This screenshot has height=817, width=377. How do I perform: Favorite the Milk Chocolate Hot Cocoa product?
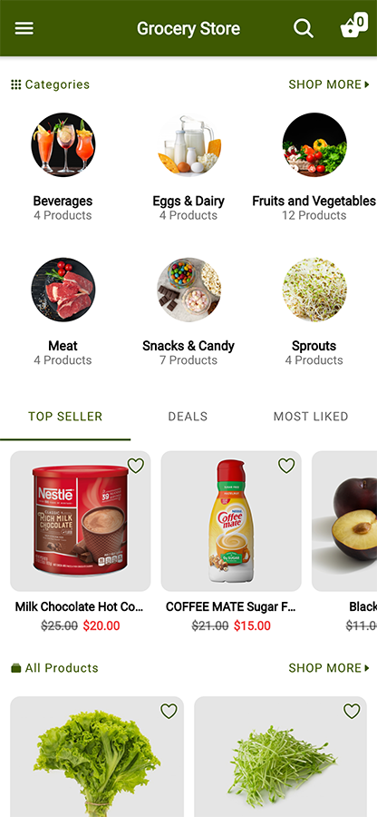point(136,466)
